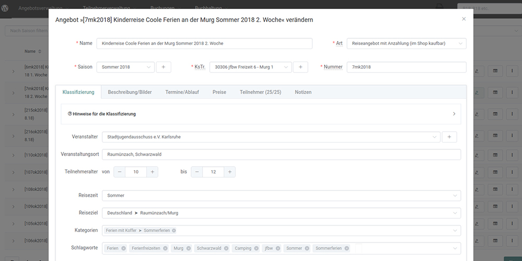Decrease the 'bis' age value

pos(197,172)
